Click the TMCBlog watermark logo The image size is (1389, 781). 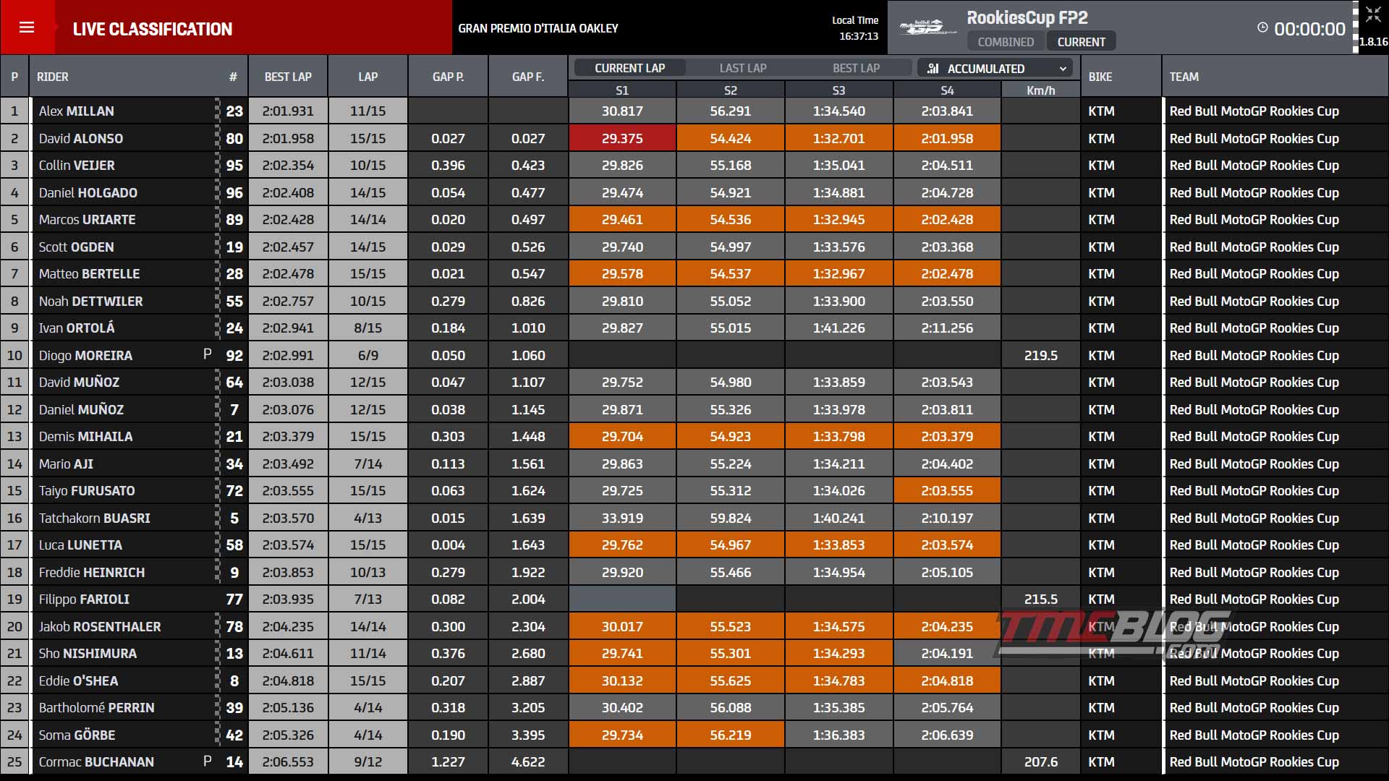coord(1114,633)
